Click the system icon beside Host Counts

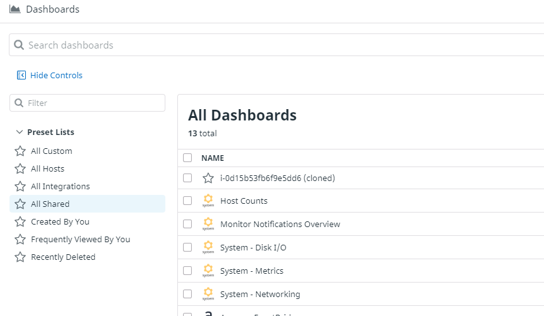pyautogui.click(x=208, y=201)
